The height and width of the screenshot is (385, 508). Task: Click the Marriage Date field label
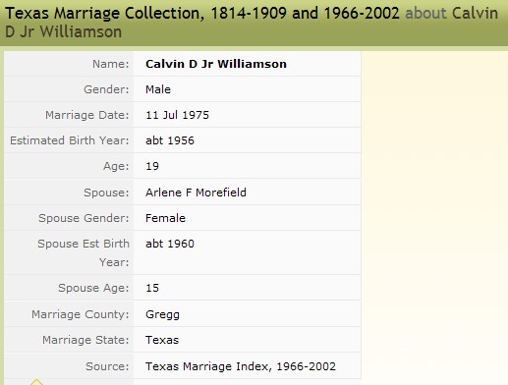pyautogui.click(x=87, y=115)
